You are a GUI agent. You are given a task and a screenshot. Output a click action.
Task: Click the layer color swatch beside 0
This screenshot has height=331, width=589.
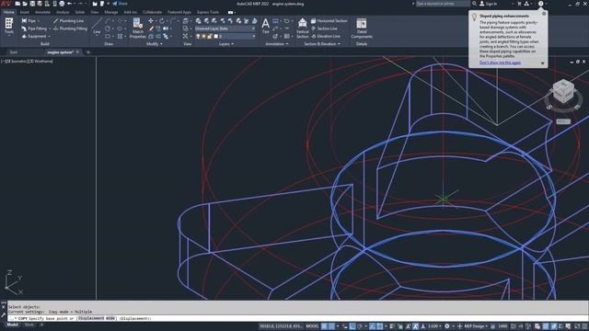pos(215,37)
